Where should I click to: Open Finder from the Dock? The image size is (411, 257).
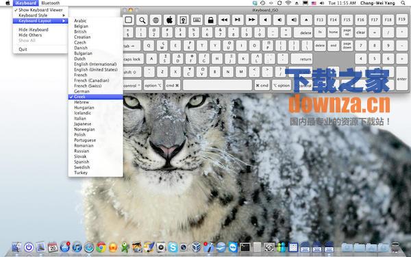coord(16,247)
